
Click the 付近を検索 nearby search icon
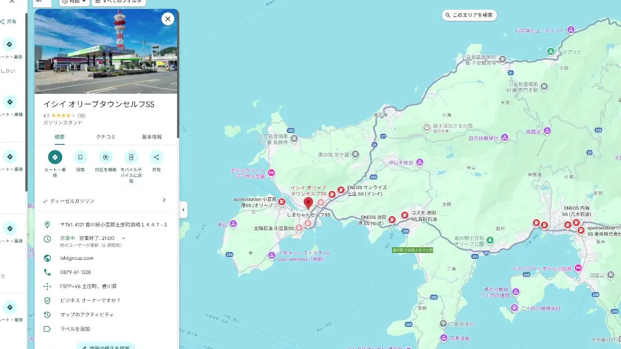[x=105, y=157]
